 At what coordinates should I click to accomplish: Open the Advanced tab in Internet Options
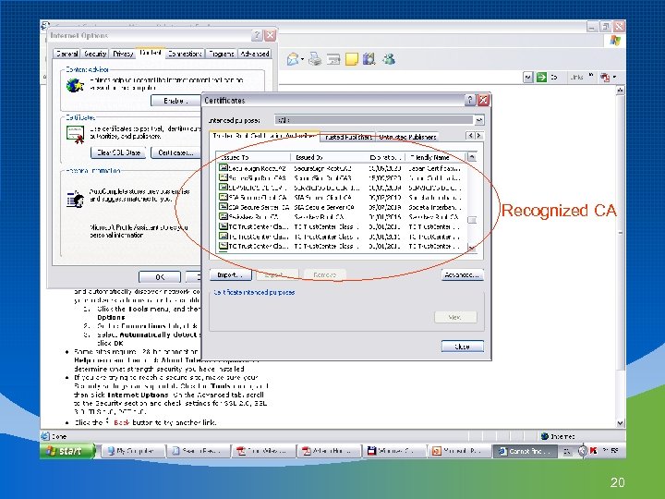[255, 54]
